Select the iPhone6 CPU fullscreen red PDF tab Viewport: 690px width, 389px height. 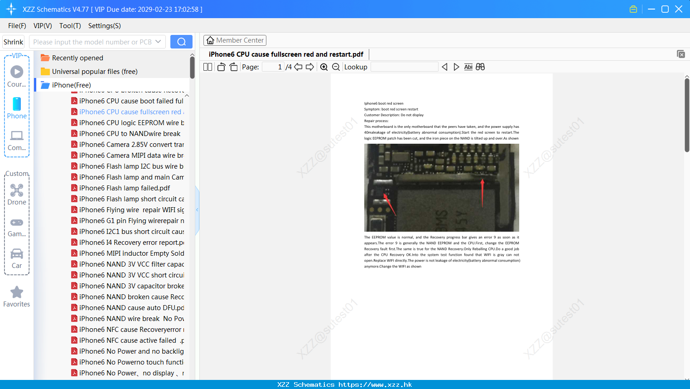286,54
